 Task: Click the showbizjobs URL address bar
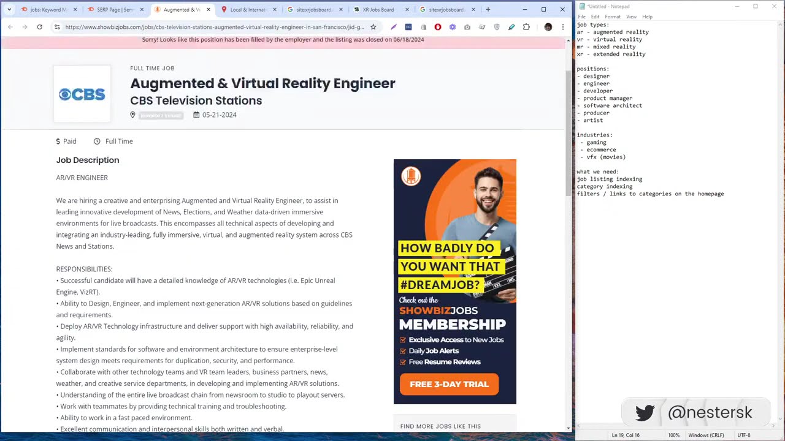[215, 27]
